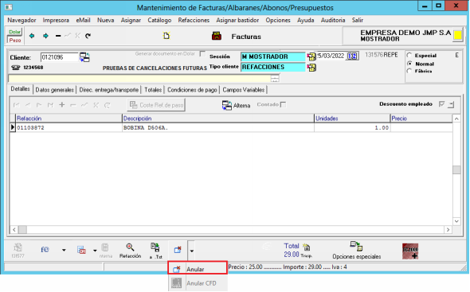Select the Fábrica radio button
This screenshot has width=470, height=292.
pyautogui.click(x=409, y=71)
